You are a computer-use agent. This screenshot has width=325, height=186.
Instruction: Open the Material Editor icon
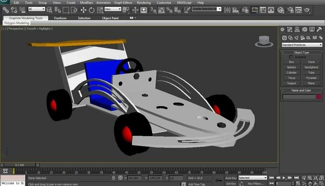coord(281,10)
